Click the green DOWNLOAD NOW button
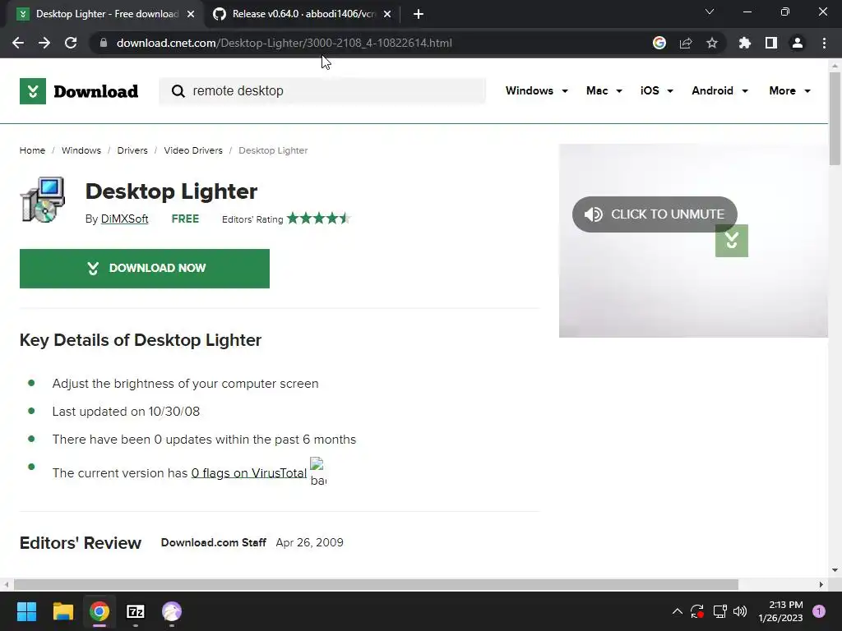842x631 pixels. [x=145, y=269]
